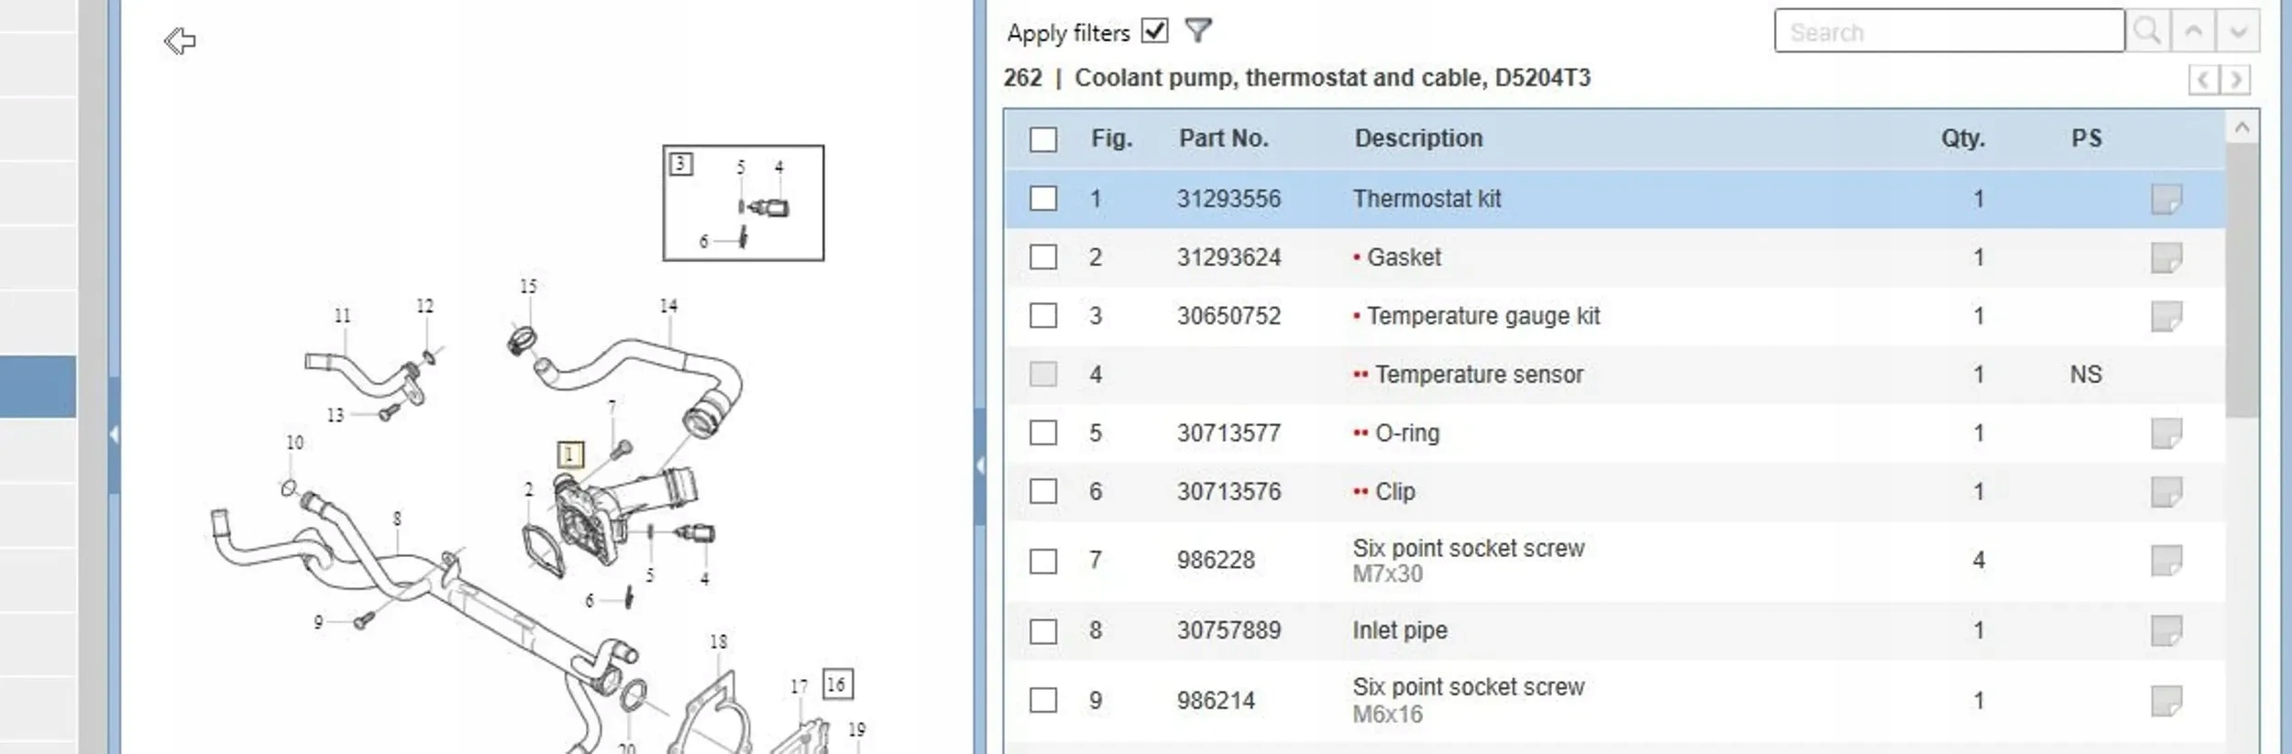Disable the Apply filters checkbox
Screen dimensions: 2292x754
pyautogui.click(x=1154, y=31)
